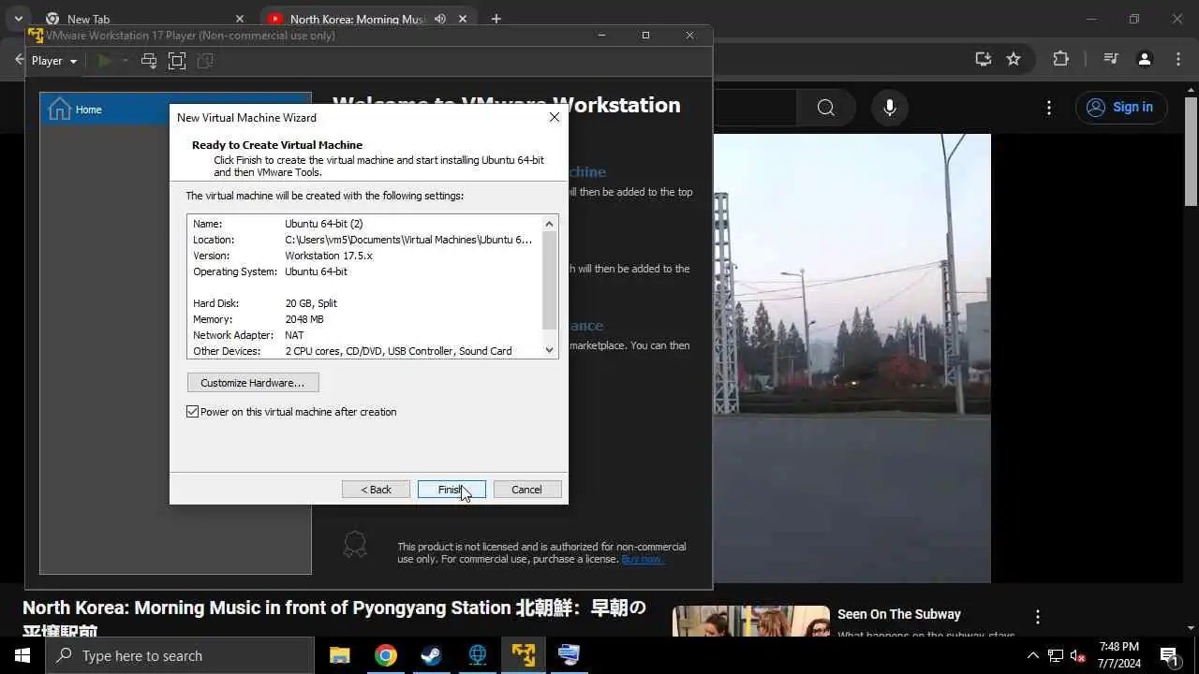
Task: Open Steam from taskbar
Action: tap(431, 655)
